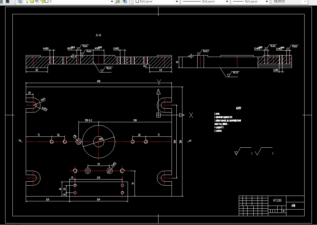This screenshot has height=225, width=317.
Task: Click the house-shaped icon beside the gear
Action: tap(8, 2)
